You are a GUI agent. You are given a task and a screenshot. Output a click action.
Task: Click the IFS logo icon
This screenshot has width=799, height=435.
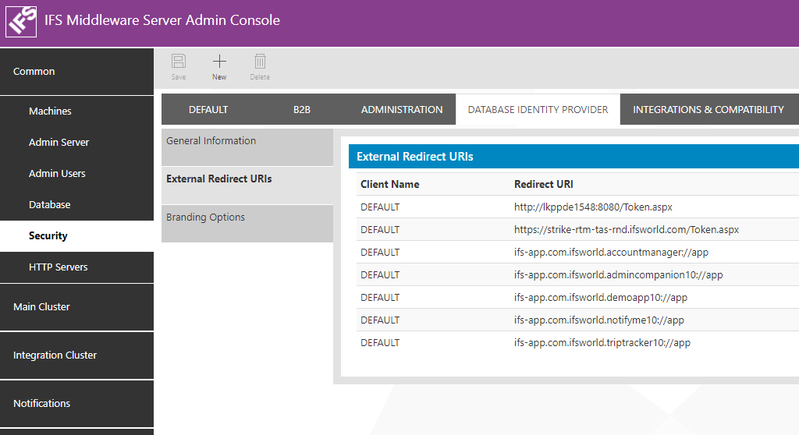(x=21, y=21)
